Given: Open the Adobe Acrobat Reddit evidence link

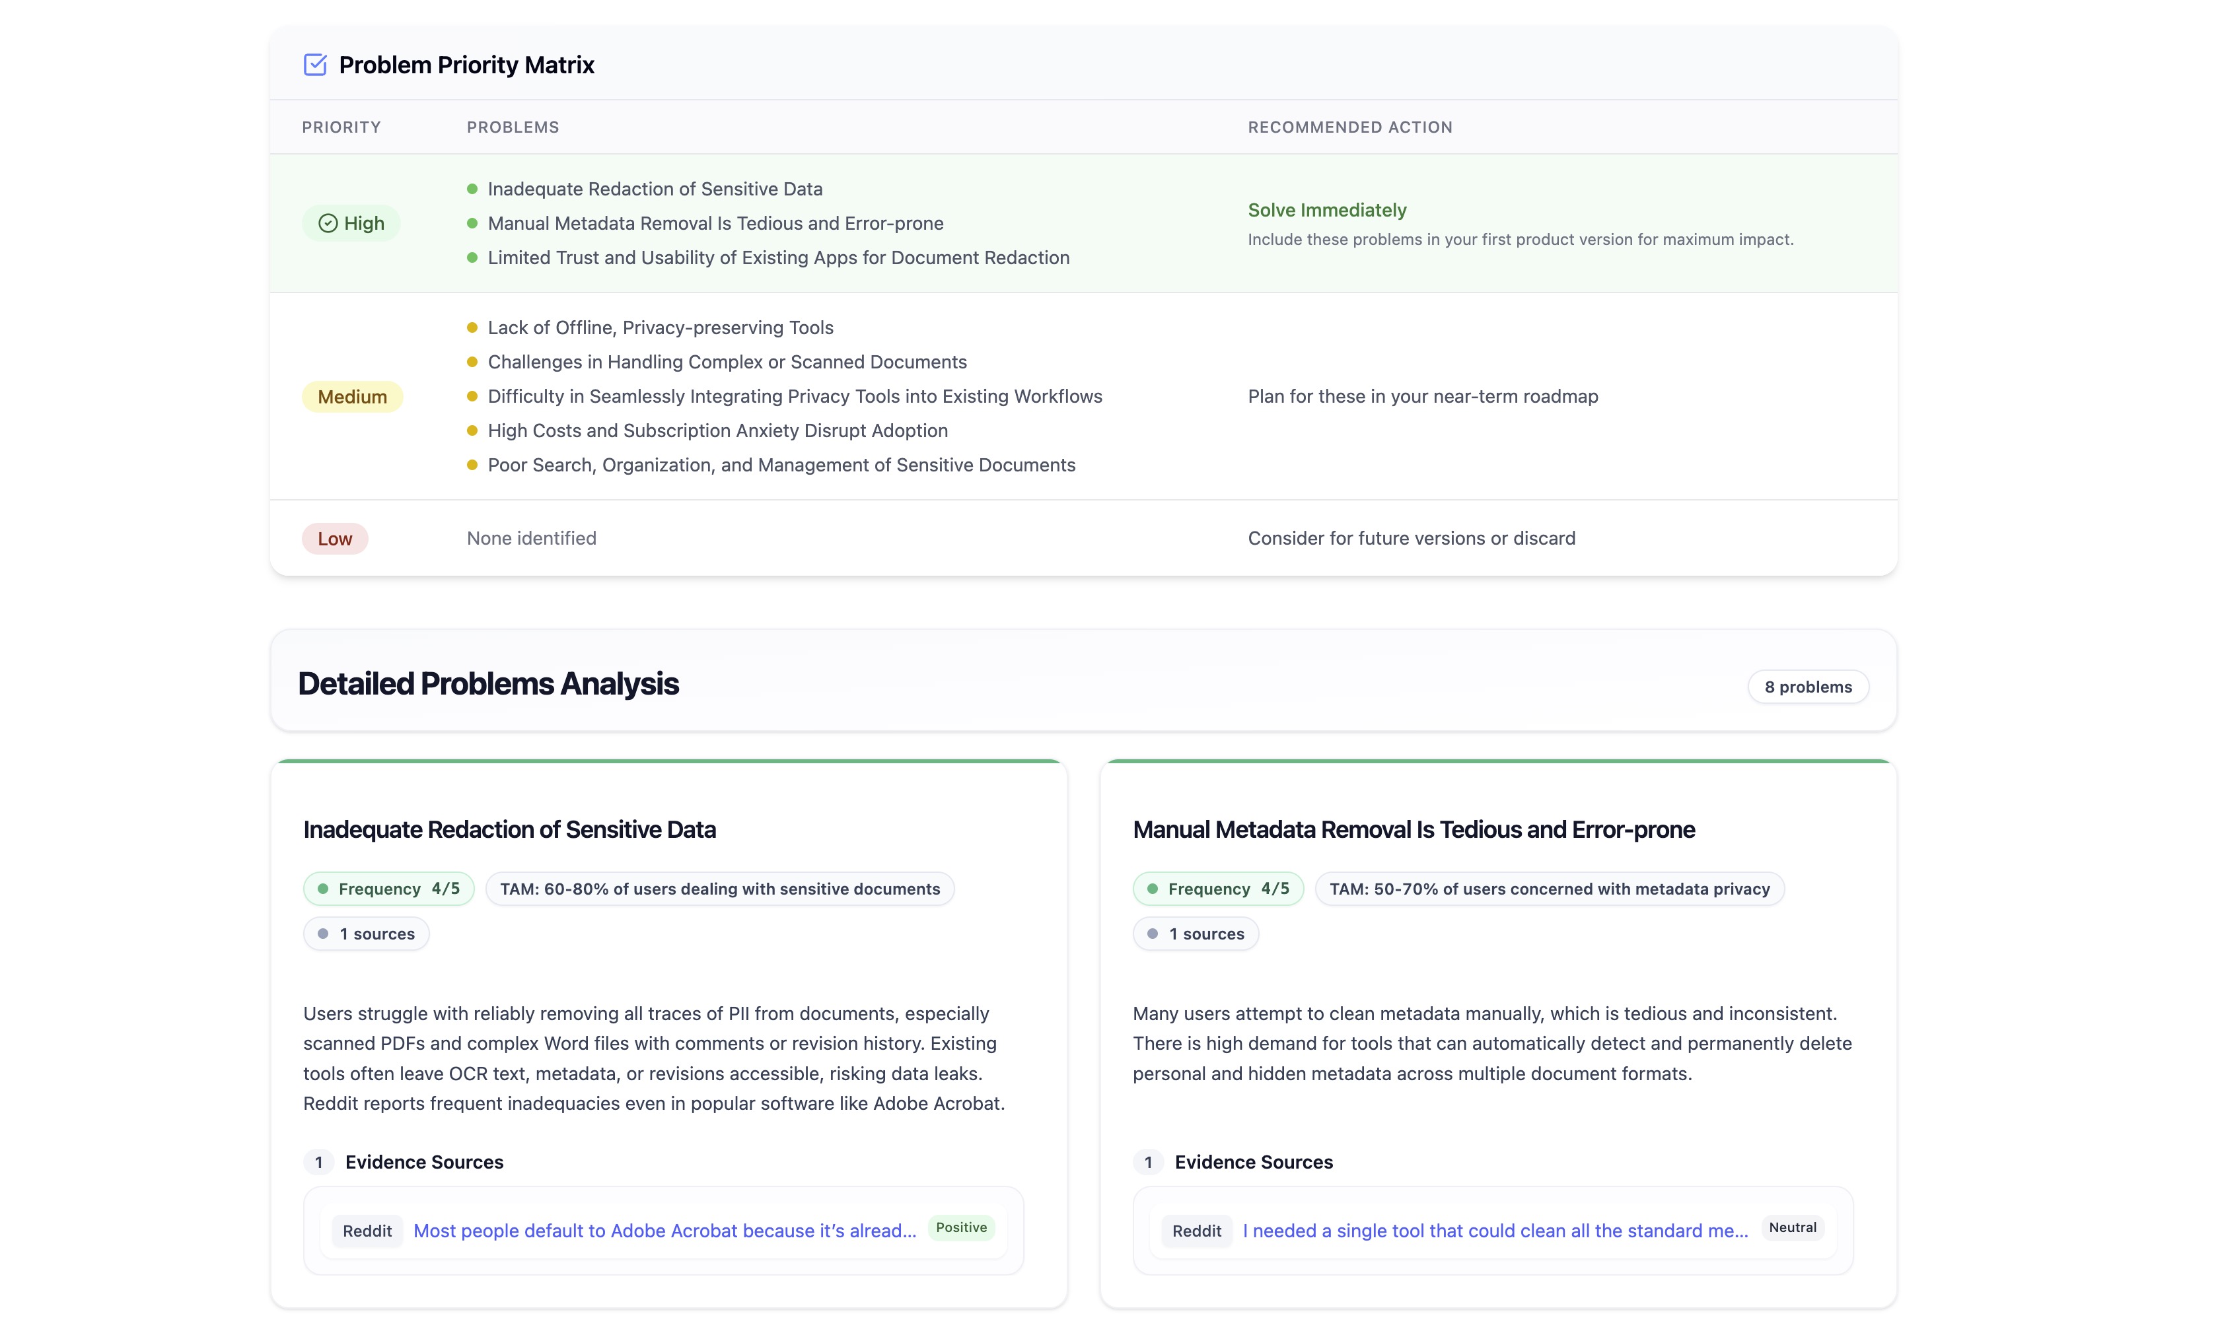Looking at the screenshot, I should click(x=664, y=1231).
